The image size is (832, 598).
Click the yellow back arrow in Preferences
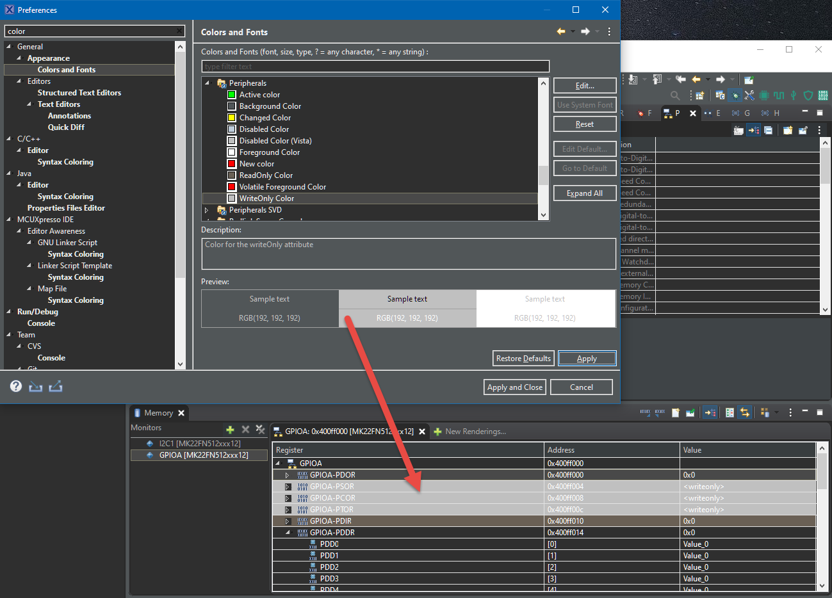561,31
